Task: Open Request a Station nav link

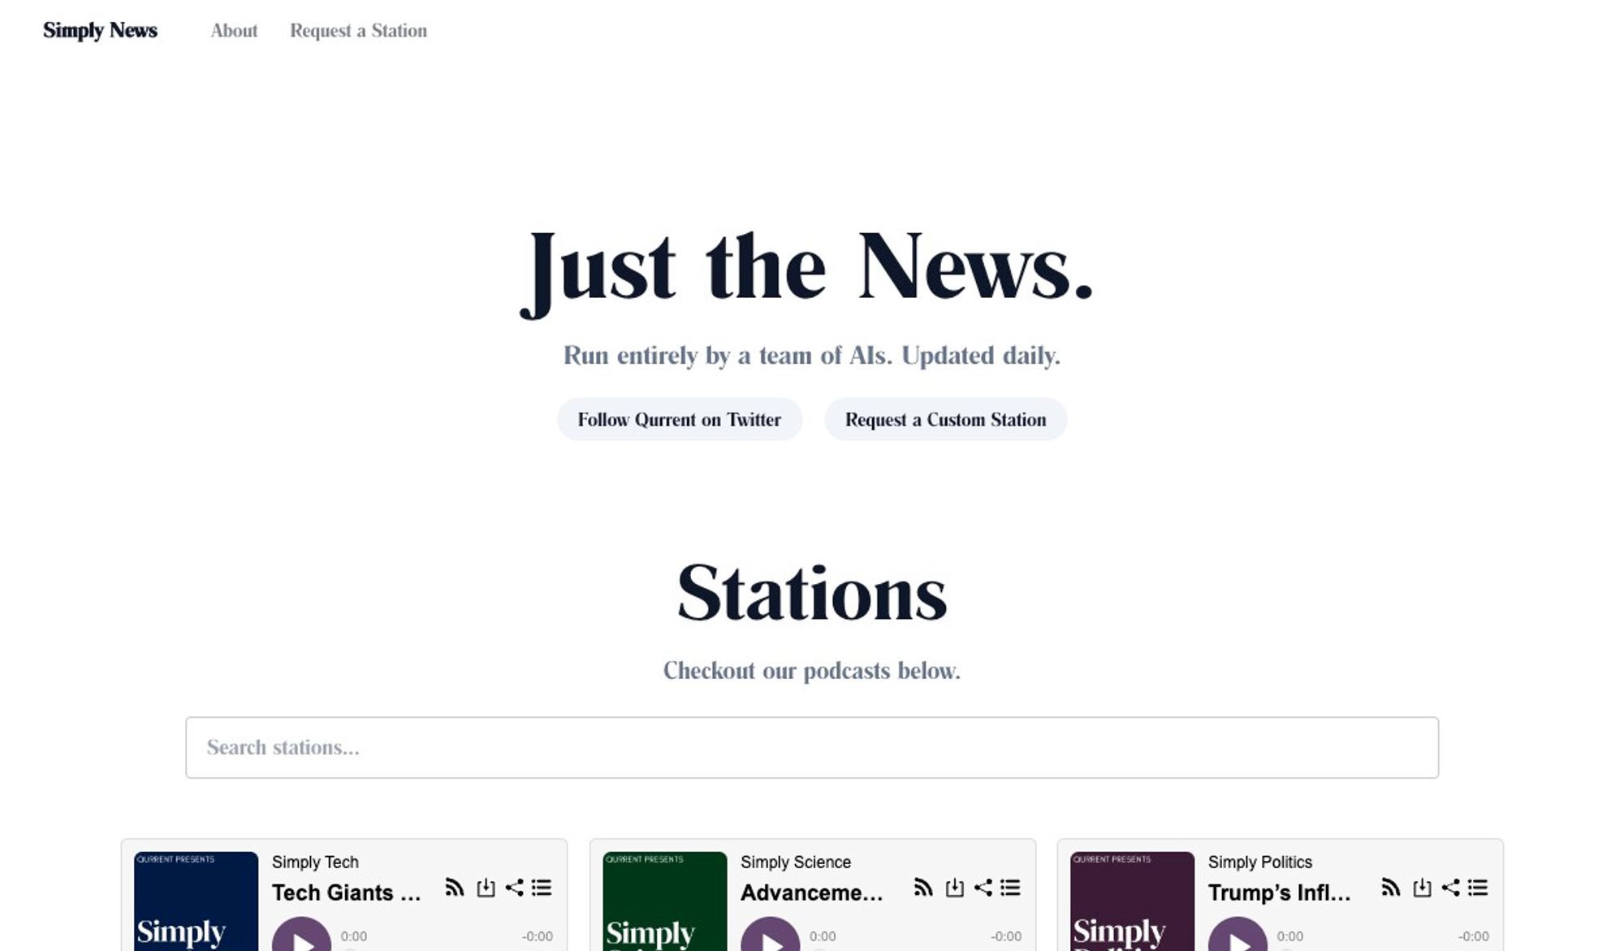Action: (x=358, y=31)
